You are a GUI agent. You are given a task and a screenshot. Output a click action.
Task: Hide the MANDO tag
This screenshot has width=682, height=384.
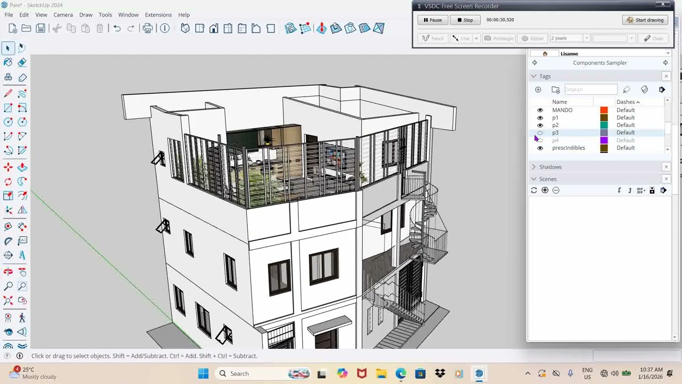(x=540, y=110)
